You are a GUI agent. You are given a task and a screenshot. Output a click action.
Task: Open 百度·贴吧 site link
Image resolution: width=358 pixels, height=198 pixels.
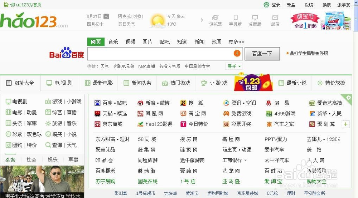(111, 103)
